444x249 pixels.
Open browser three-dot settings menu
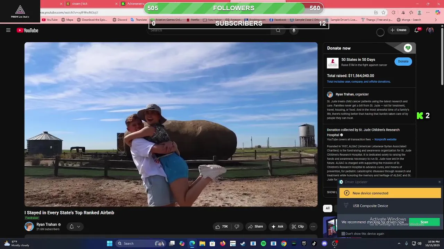point(428,12)
